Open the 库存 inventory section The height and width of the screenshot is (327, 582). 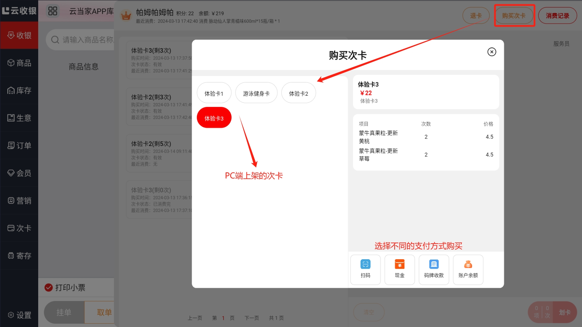coord(19,90)
